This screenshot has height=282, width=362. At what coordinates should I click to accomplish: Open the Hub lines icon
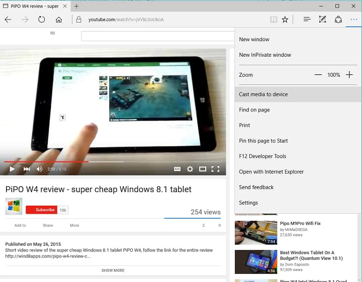307,20
